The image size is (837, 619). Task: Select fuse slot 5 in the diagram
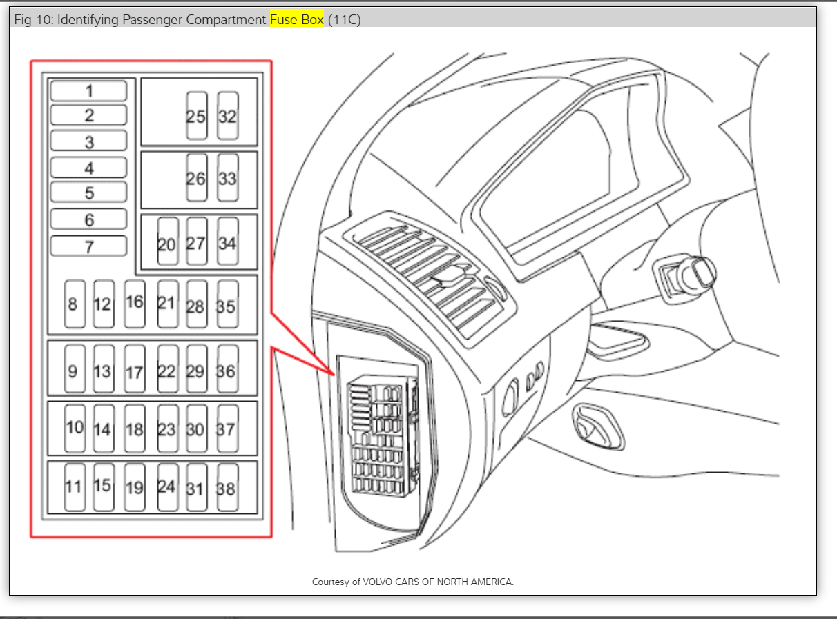pyautogui.click(x=89, y=193)
